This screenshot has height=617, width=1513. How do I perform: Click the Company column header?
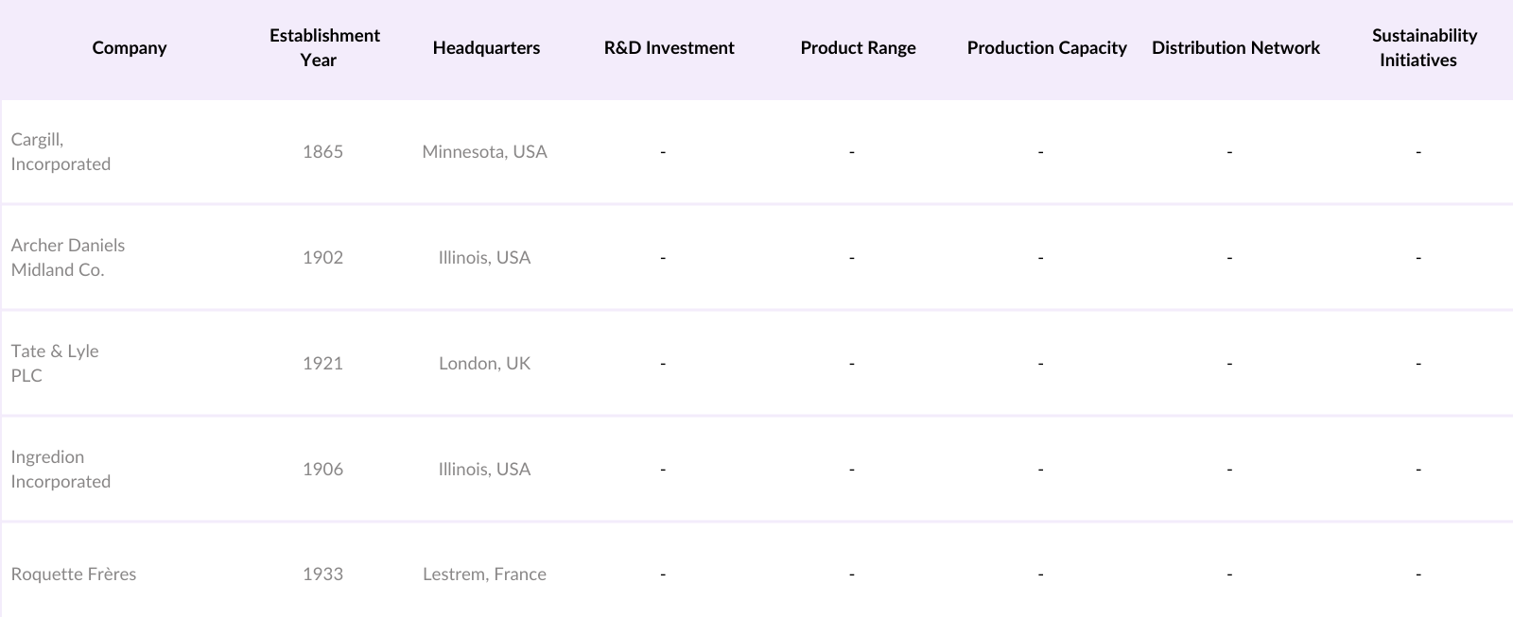130,48
